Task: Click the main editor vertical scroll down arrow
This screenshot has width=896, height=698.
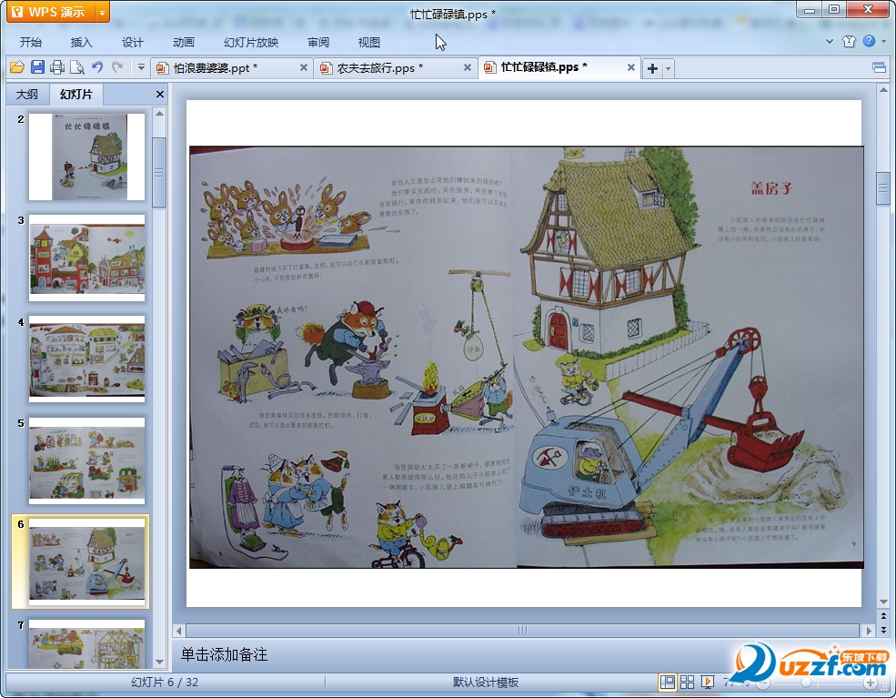Action: click(x=883, y=602)
